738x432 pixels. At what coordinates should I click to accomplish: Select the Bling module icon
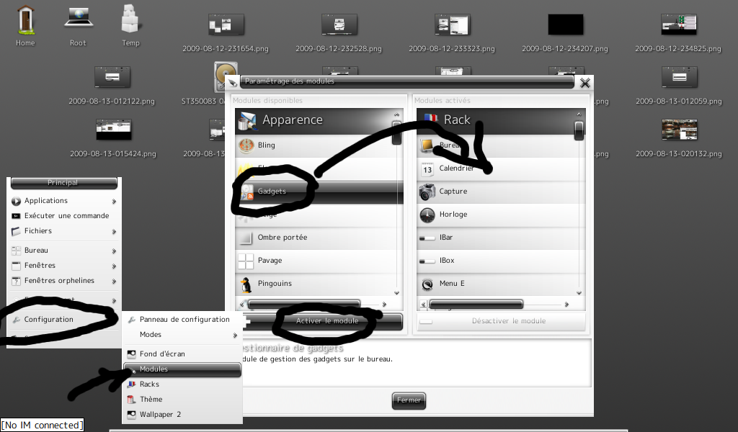(x=246, y=145)
